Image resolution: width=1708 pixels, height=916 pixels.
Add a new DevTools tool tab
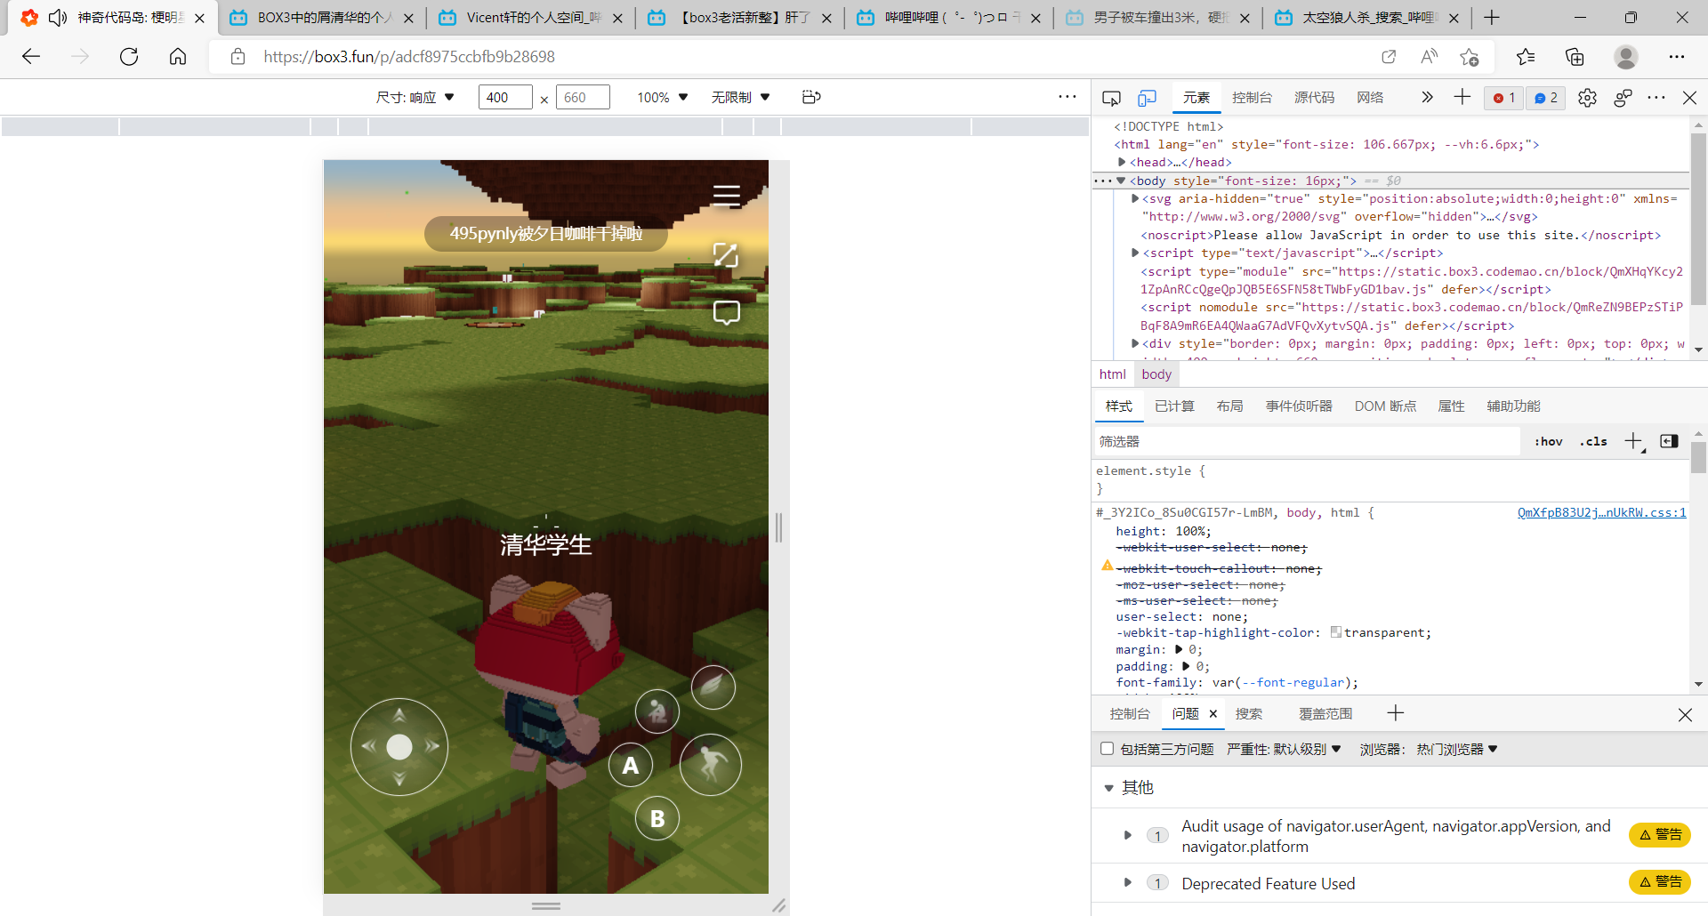[x=1462, y=97]
